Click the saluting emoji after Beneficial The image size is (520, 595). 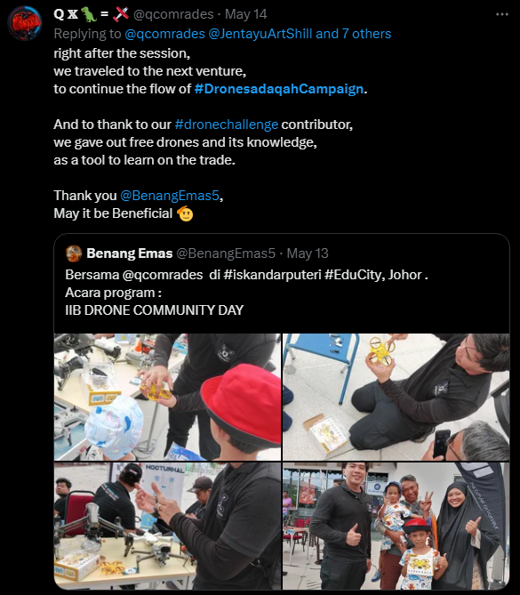click(x=185, y=213)
